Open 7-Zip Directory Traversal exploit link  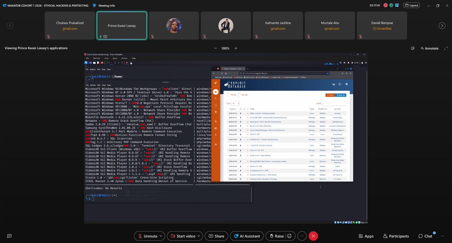(x=261, y=145)
